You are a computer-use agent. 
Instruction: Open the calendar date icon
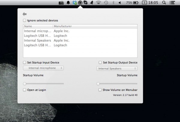point(144,2)
